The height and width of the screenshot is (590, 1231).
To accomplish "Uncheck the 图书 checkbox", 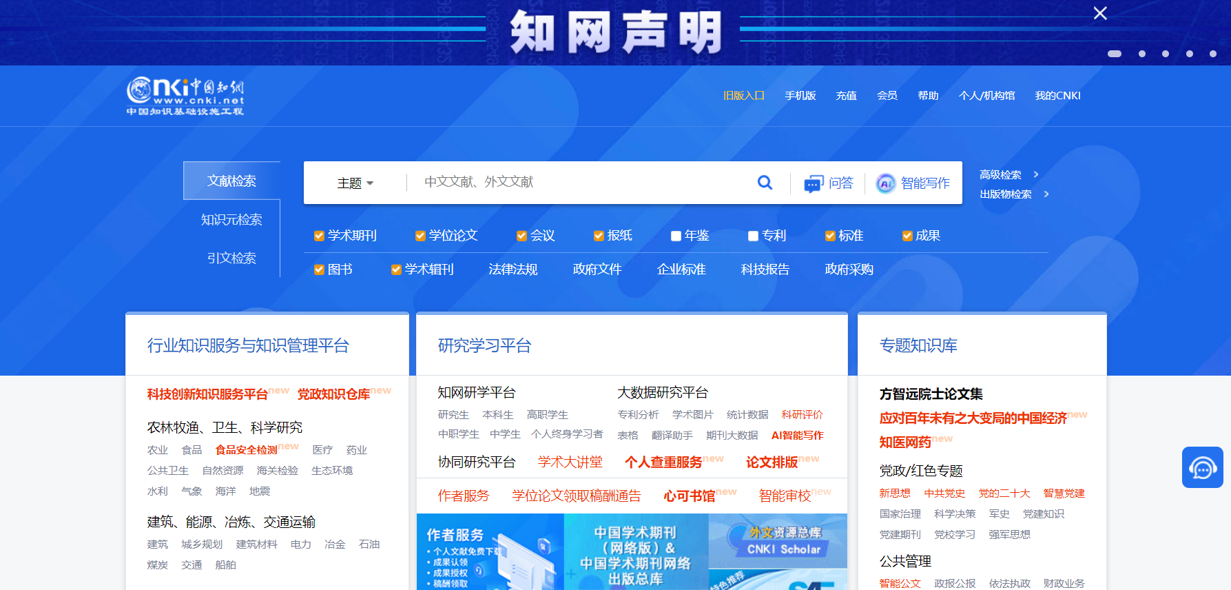I will pyautogui.click(x=319, y=269).
